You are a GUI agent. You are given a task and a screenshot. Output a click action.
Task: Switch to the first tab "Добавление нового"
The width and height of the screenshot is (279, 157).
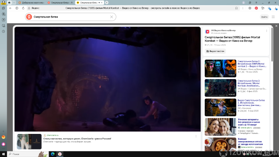[31, 3]
